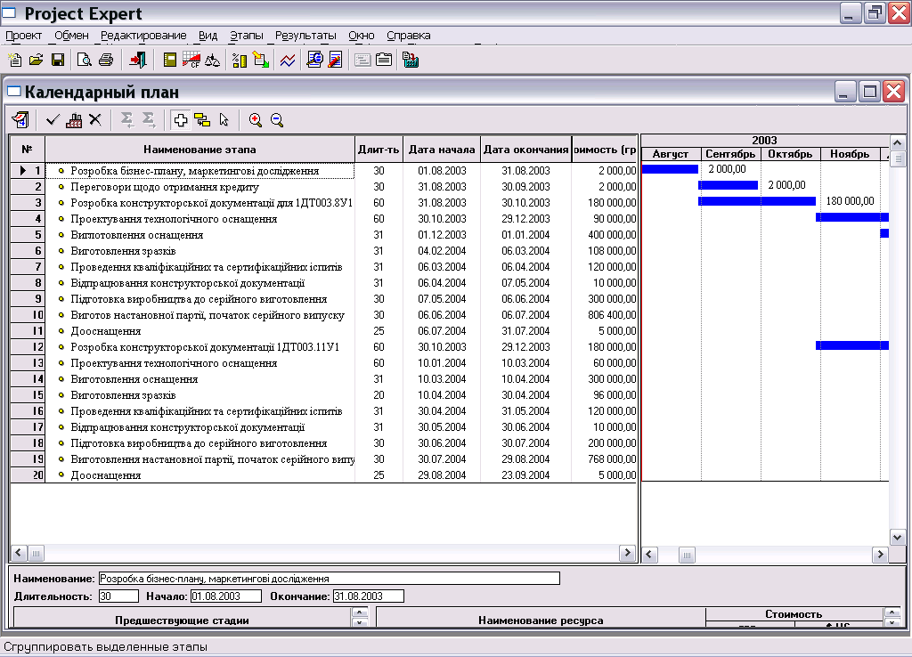Click the Gantt chart's up scroll arrow
The width and height of the screenshot is (912, 657).
[897, 142]
